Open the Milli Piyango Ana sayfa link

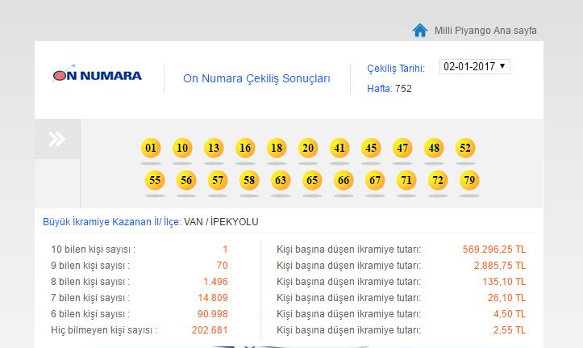(485, 31)
